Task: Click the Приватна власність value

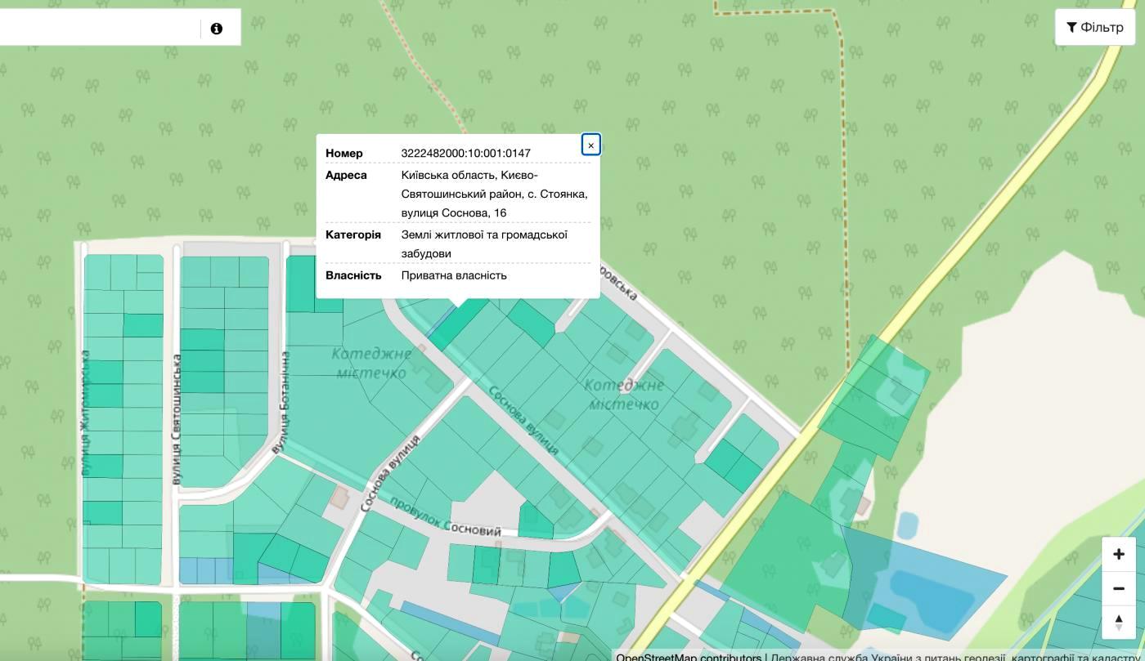Action: pyautogui.click(x=454, y=275)
